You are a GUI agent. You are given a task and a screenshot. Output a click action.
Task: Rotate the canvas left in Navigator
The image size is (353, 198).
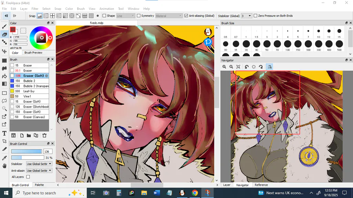tap(247, 67)
